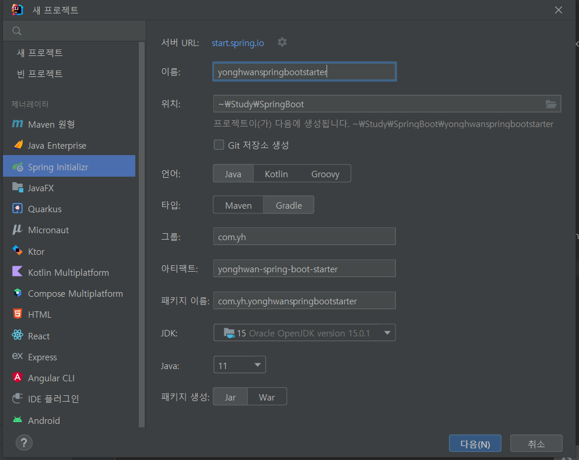This screenshot has height=460, width=579.
Task: Select 새 프로젝트 in the left list
Action: coord(40,52)
